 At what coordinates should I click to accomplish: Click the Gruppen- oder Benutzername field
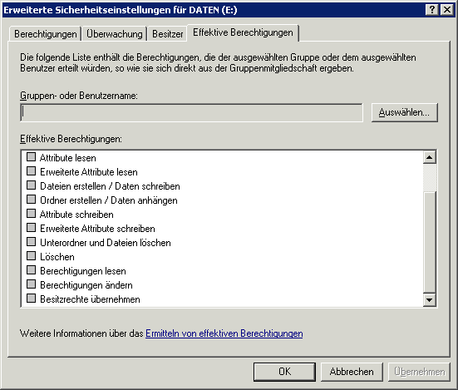click(x=192, y=112)
